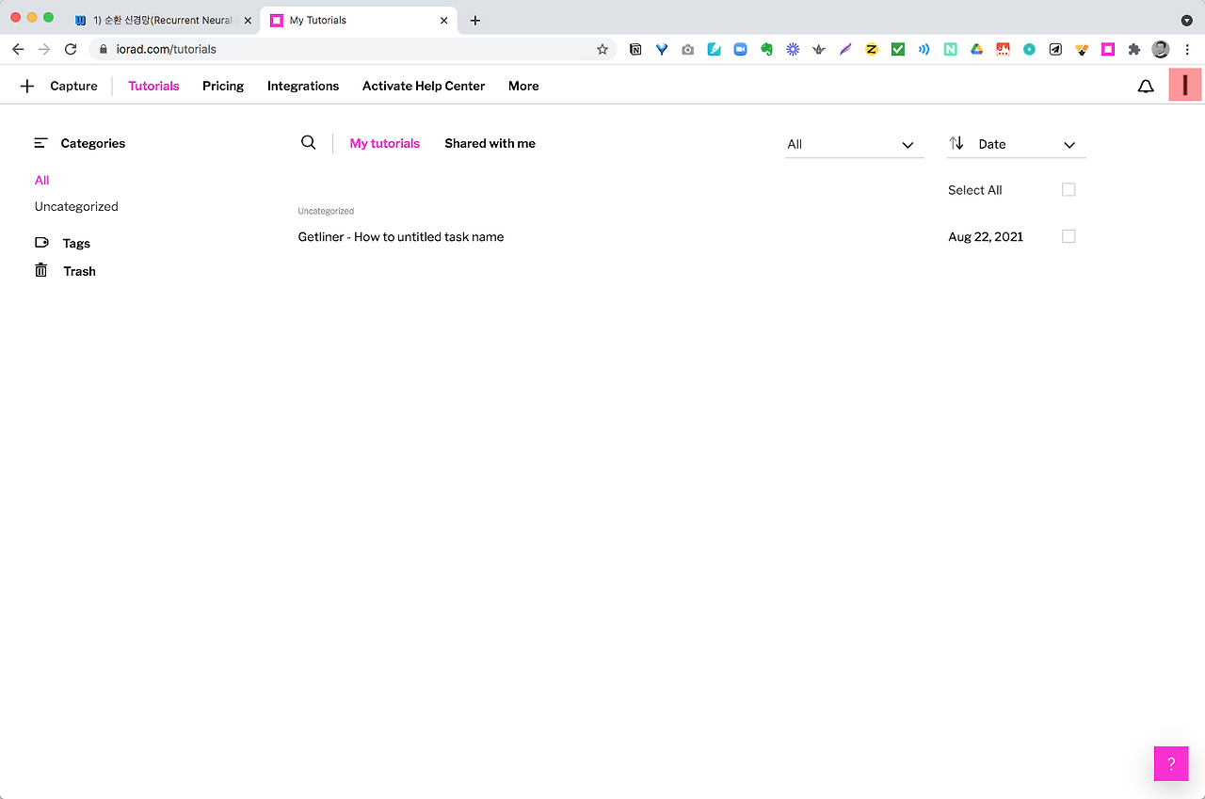Open the account avatar menu
The width and height of the screenshot is (1205, 799).
click(1185, 85)
